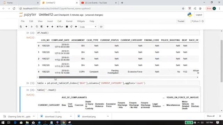Open downloaded file download.png

tap(89, 117)
